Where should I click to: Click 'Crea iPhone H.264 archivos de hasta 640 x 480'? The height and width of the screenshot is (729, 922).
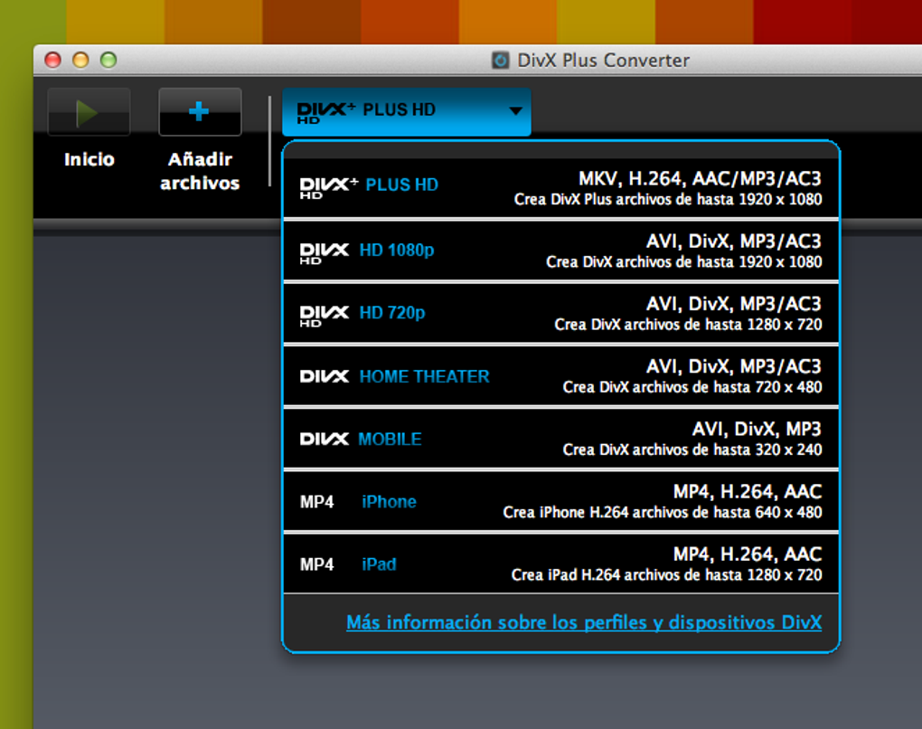662,513
